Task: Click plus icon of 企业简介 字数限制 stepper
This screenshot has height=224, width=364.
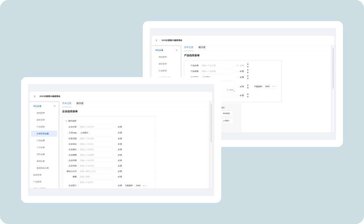Action: (146, 185)
